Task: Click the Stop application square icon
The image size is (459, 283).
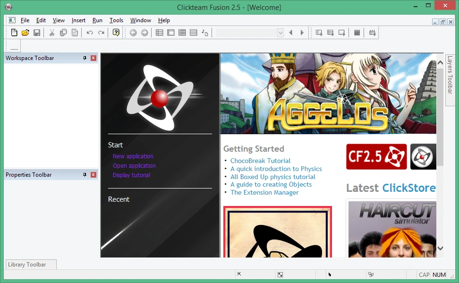Action: pyautogui.click(x=357, y=33)
